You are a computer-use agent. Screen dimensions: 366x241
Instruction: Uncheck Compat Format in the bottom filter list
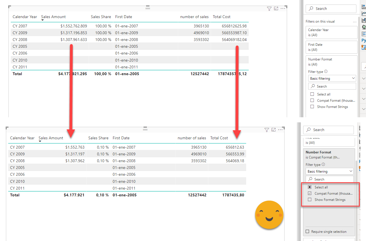point(310,194)
